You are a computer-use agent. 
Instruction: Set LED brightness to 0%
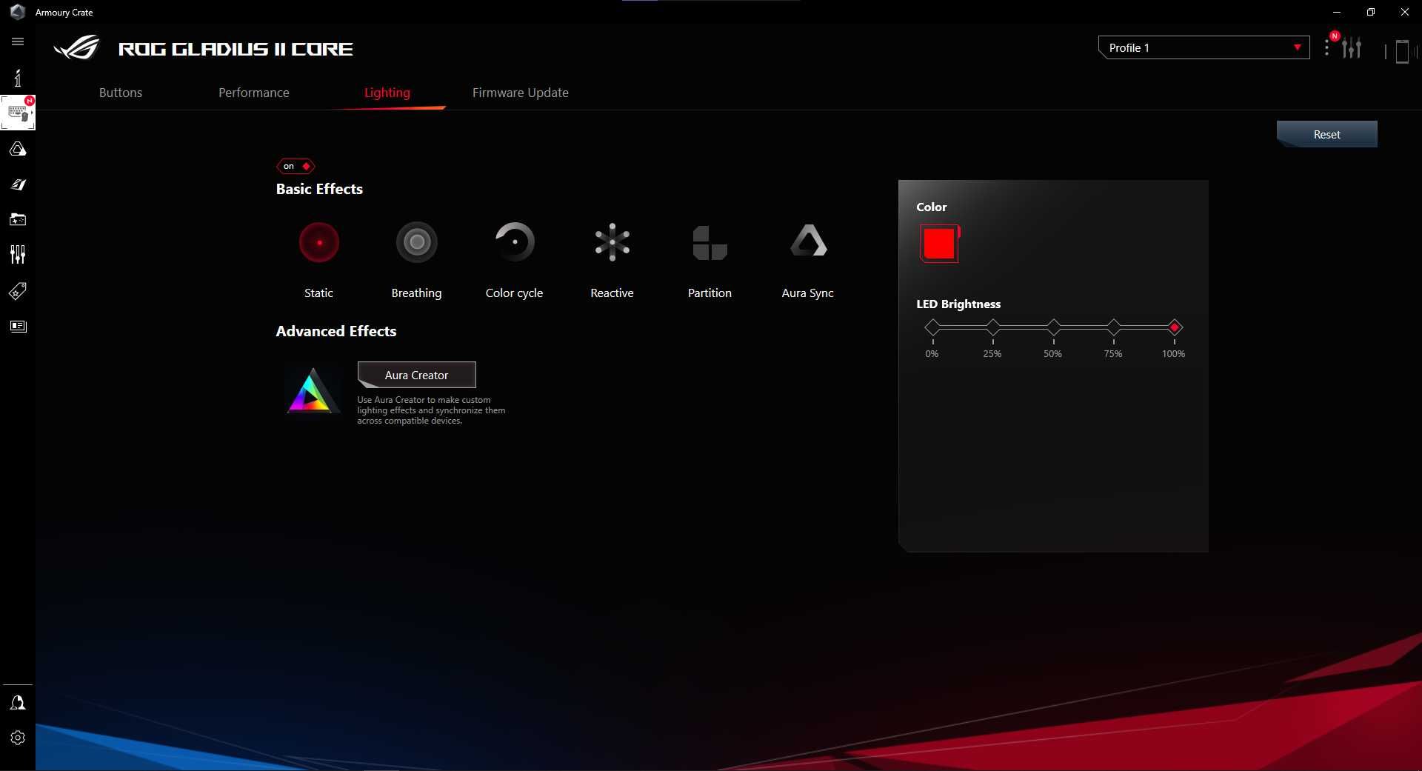[x=932, y=327]
